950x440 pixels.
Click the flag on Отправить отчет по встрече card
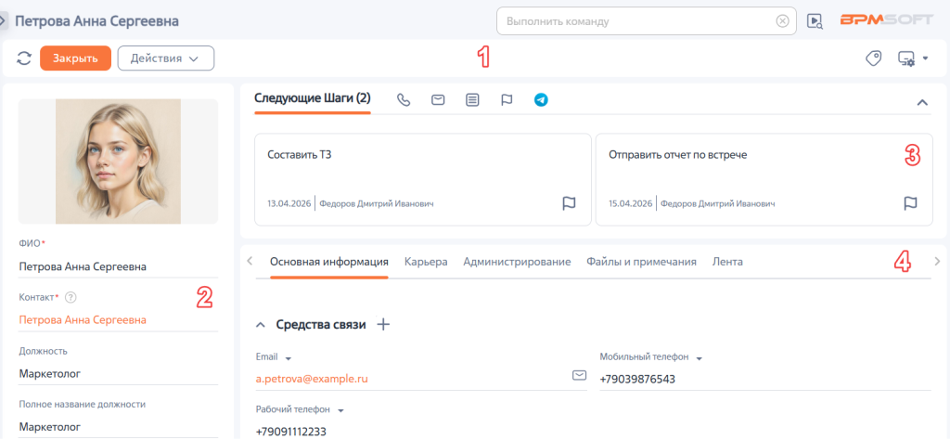tap(911, 203)
